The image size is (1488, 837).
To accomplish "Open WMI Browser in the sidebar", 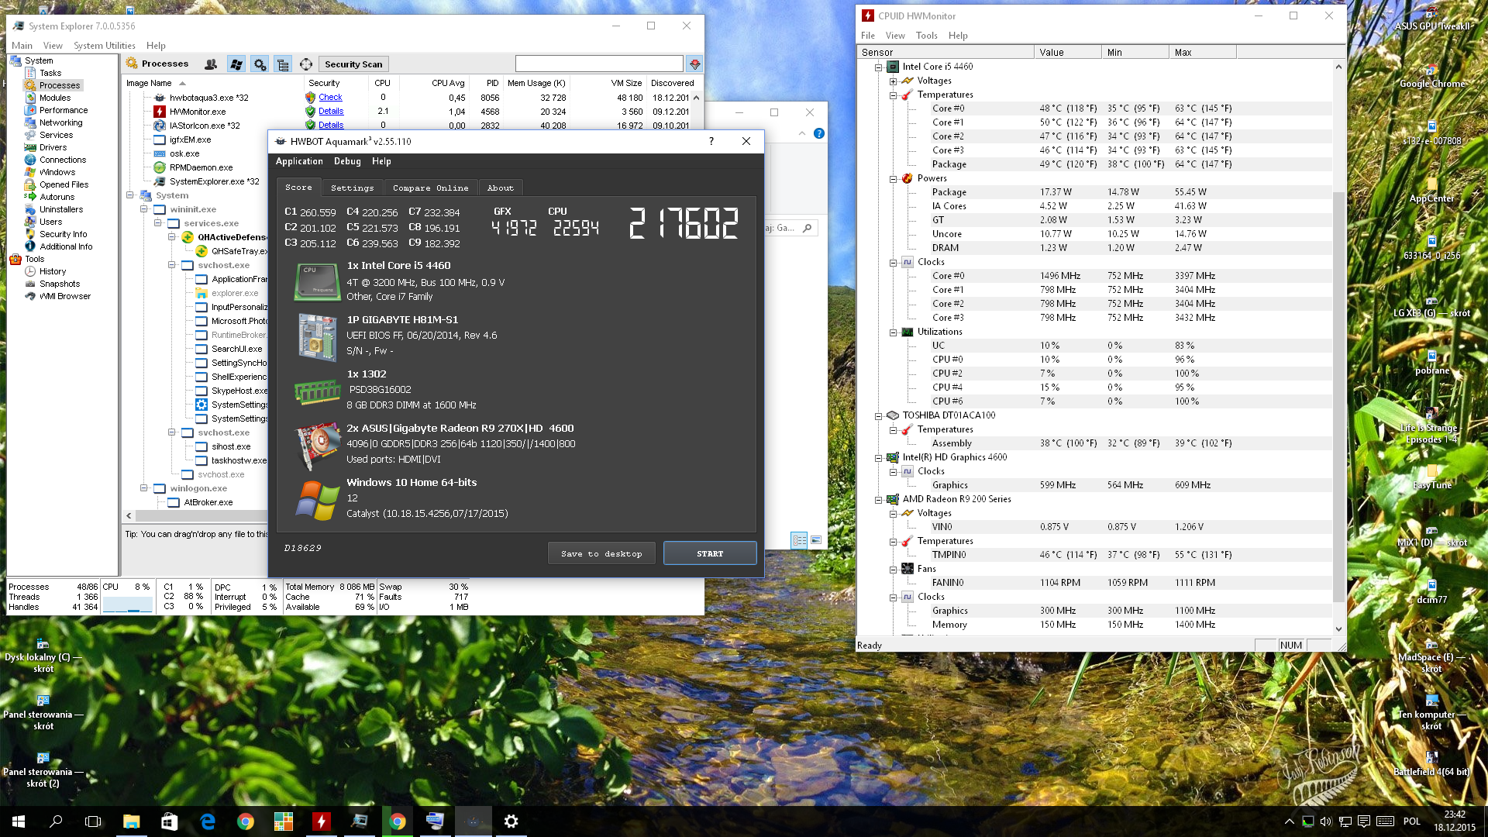I will [65, 296].
